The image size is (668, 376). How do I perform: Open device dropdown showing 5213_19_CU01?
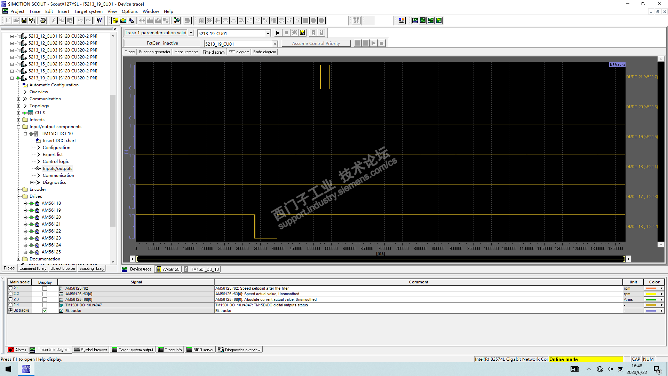pyautogui.click(x=268, y=33)
